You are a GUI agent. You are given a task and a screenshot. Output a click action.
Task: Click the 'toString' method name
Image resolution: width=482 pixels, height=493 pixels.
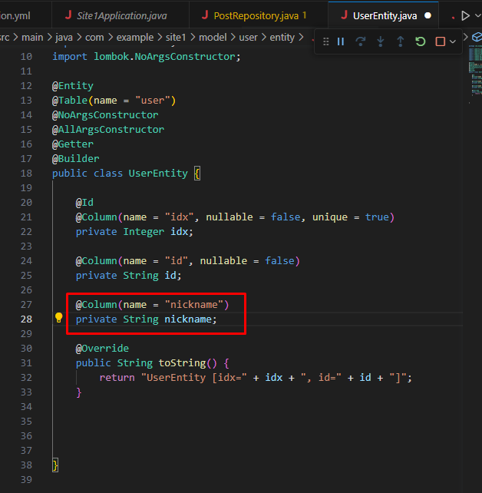(x=182, y=362)
